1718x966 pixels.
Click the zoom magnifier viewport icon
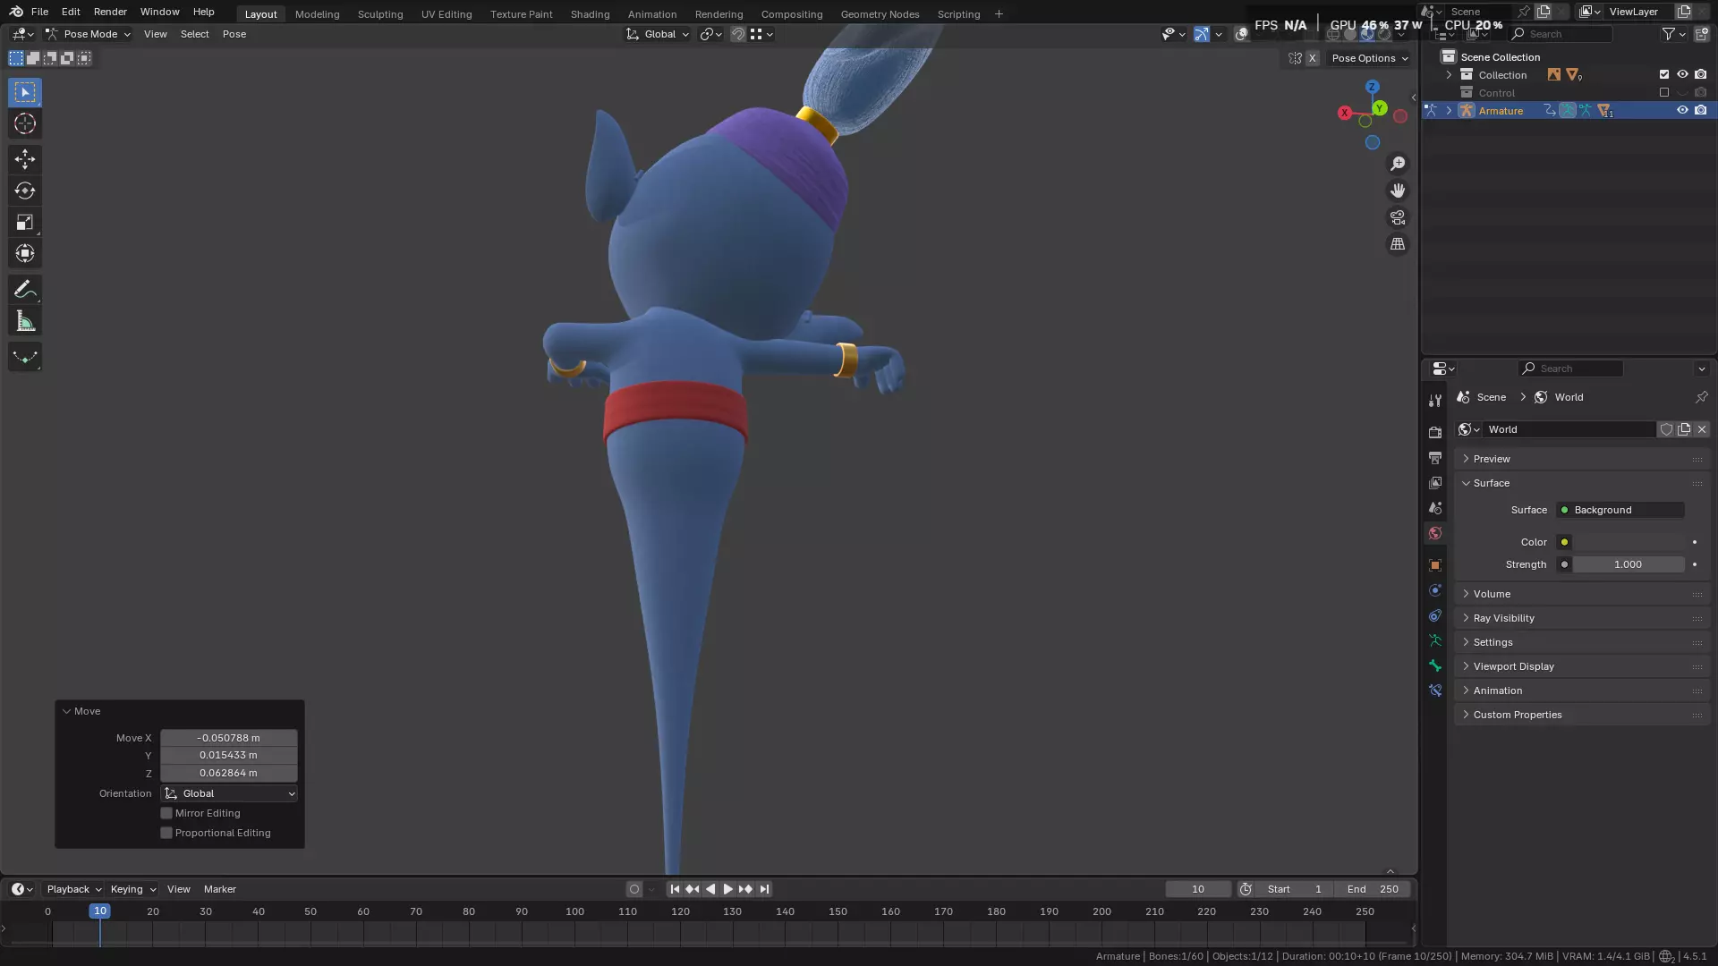1398,164
